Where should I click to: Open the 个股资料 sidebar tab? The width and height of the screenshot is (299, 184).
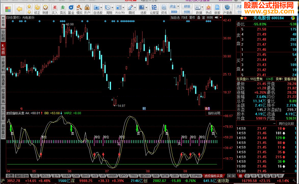tap(3, 65)
